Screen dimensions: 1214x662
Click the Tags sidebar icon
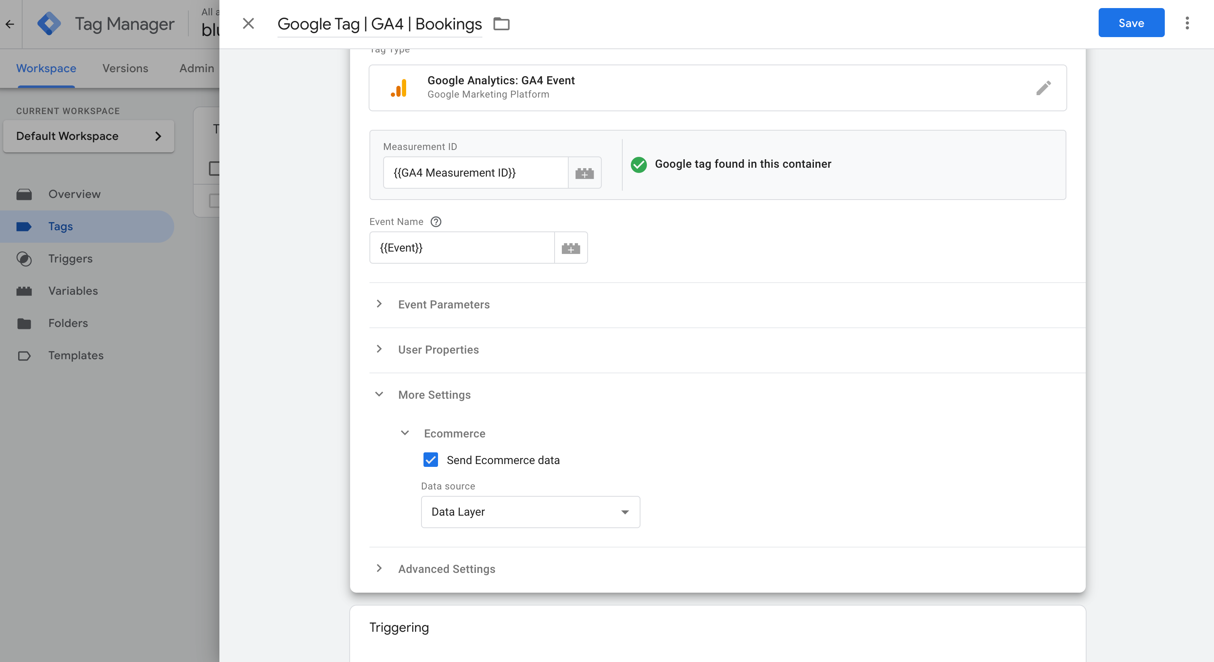24,227
